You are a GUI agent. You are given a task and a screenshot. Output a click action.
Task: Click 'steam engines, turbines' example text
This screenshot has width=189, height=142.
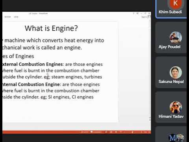[x=77, y=77]
